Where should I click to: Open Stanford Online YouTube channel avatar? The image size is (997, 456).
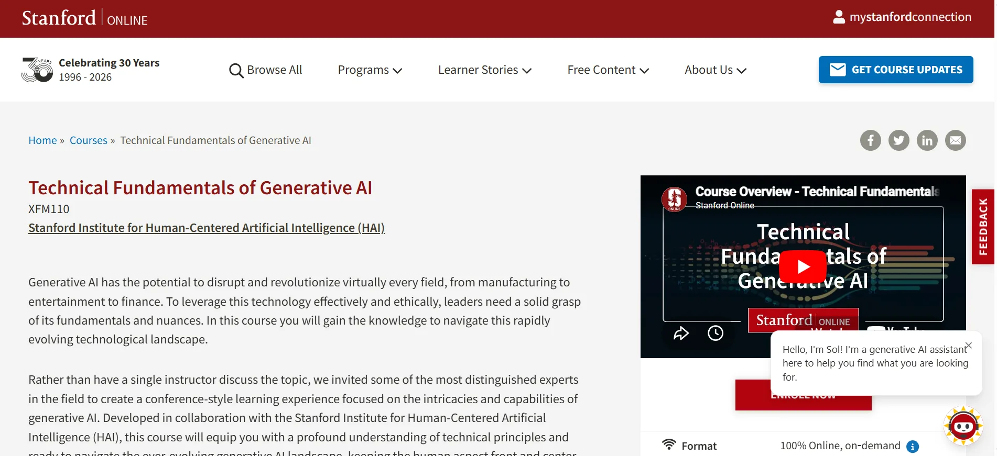click(675, 199)
